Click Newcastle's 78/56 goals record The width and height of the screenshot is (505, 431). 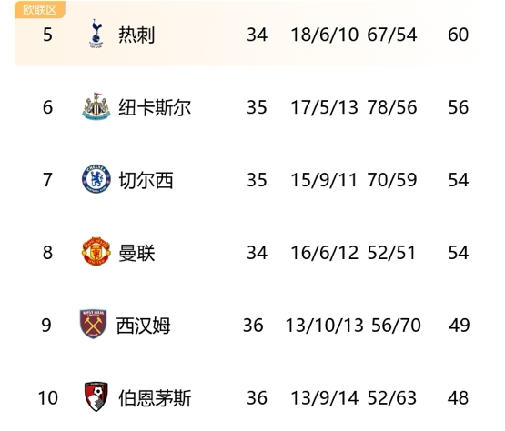pos(392,107)
